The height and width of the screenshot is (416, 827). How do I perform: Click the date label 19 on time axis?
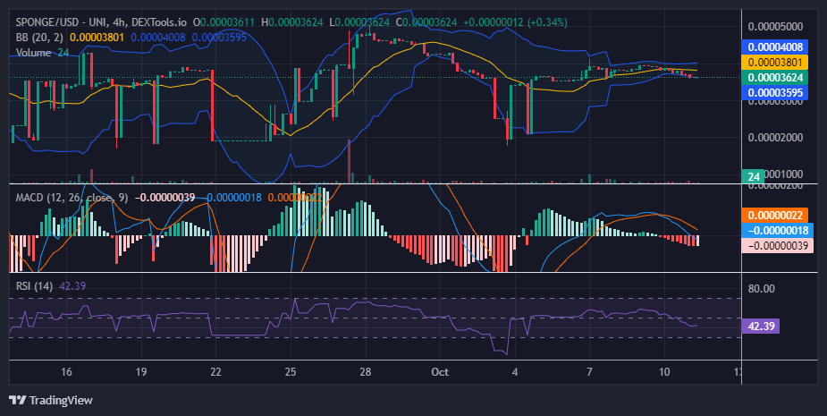141,371
